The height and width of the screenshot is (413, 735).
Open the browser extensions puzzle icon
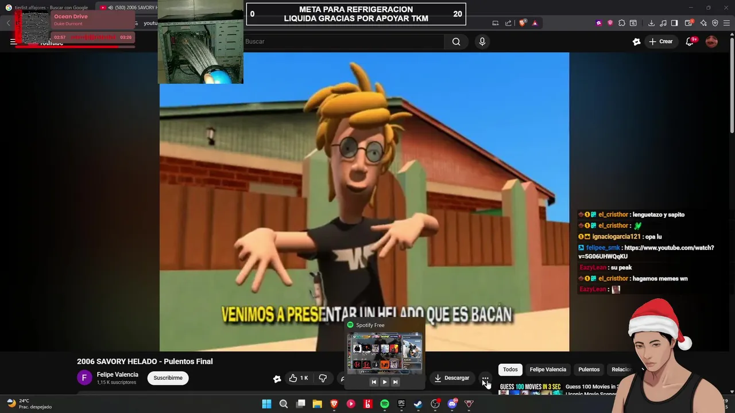pos(621,23)
